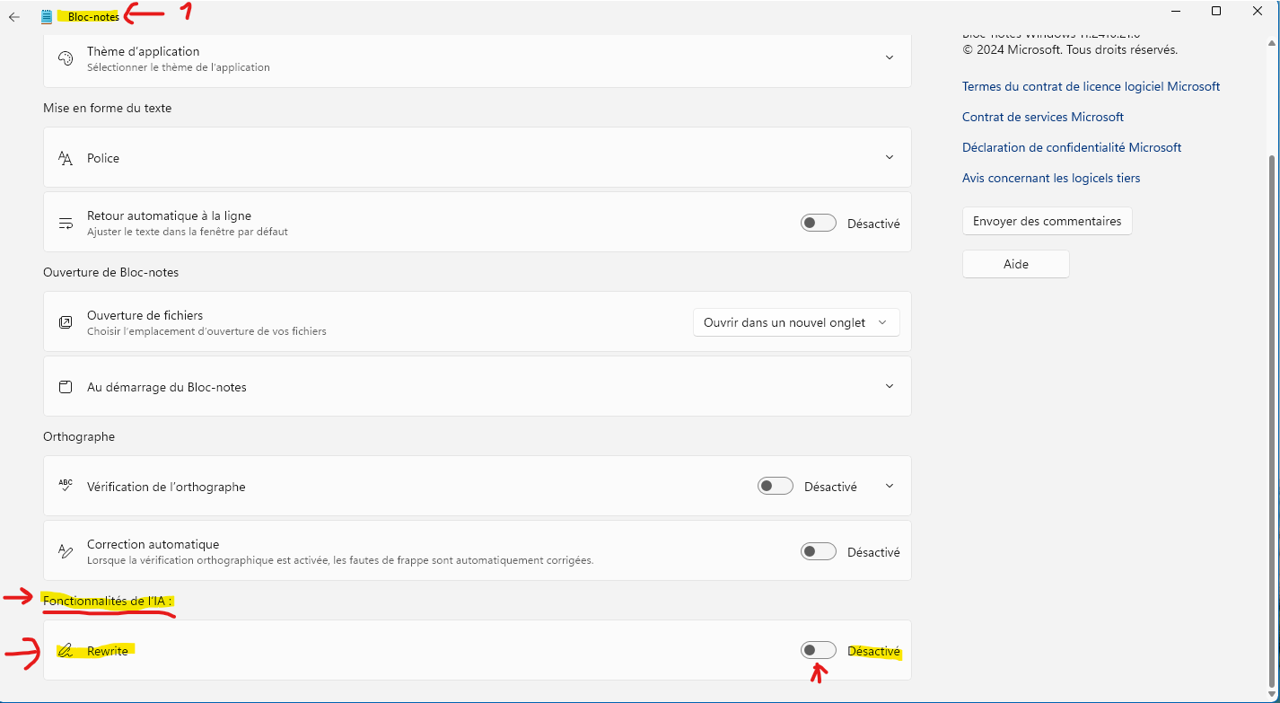Click the Ouverture de fichiers label

[145, 315]
